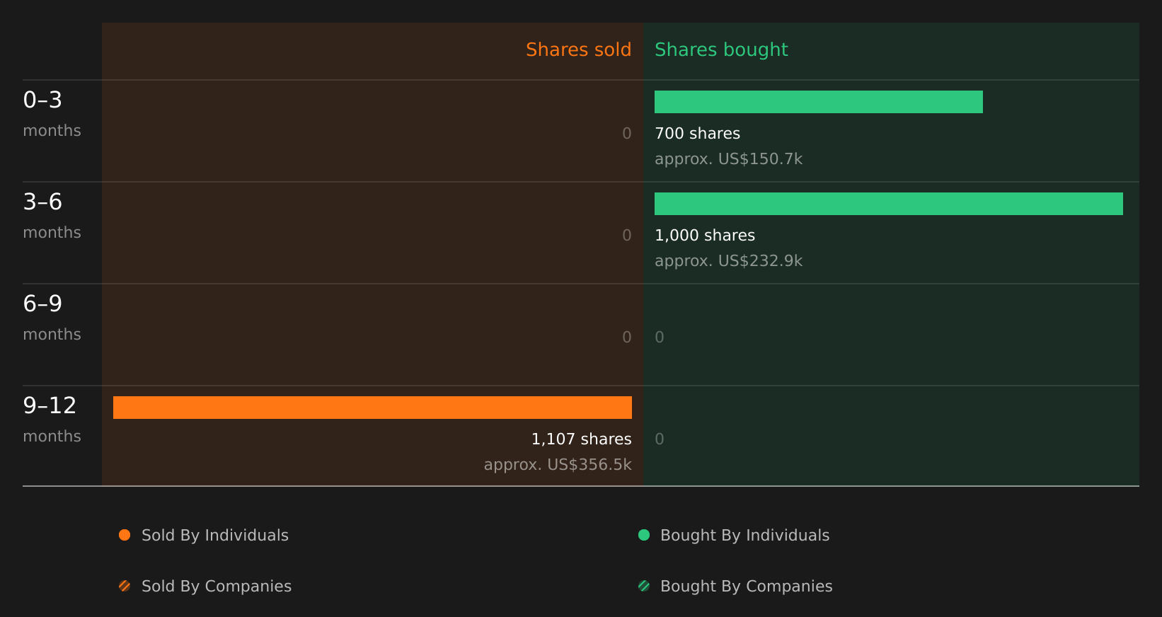Screen dimensions: 1162x617
Task: Click the green 1,000 shares bar
Action: pyautogui.click(x=889, y=204)
